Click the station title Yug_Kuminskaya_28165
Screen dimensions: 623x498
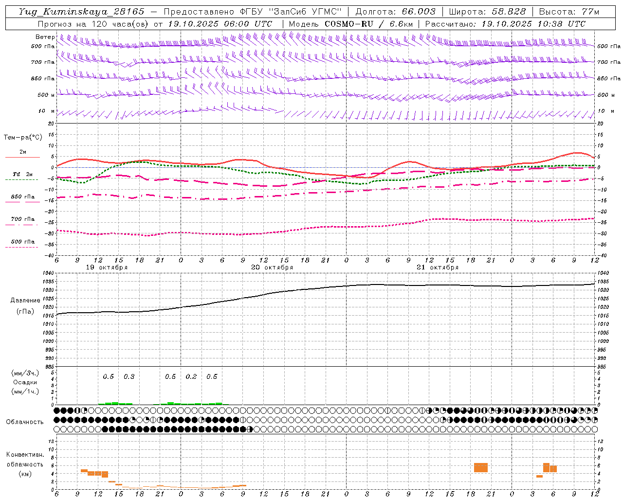(x=81, y=12)
